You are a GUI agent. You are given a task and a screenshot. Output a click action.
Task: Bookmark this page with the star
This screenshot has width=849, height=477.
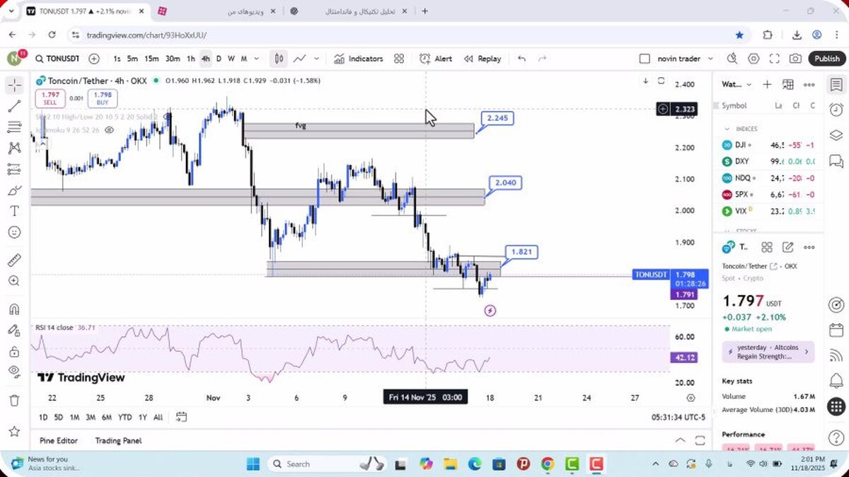point(739,35)
